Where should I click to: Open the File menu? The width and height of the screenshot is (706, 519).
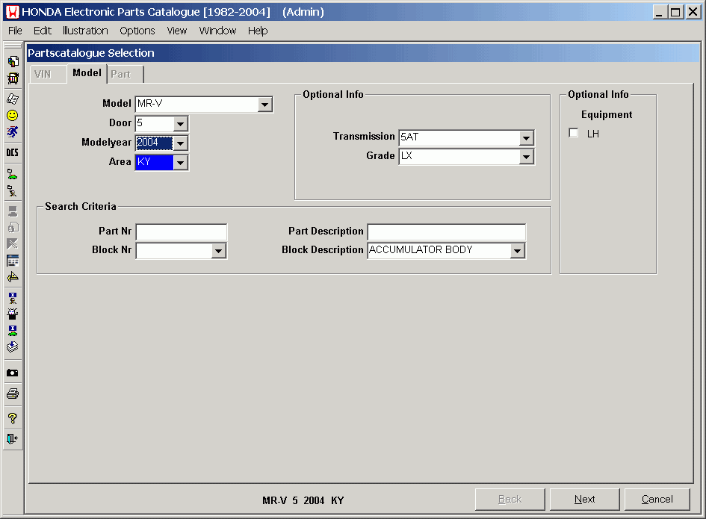point(15,31)
